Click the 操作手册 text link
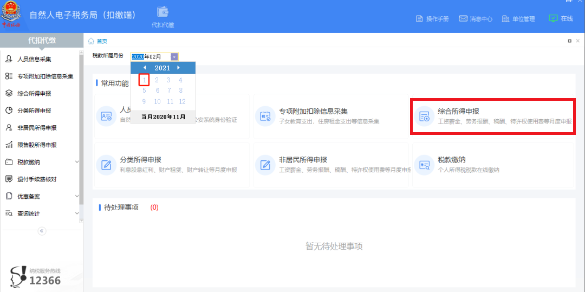This screenshot has height=292, width=585. [437, 19]
